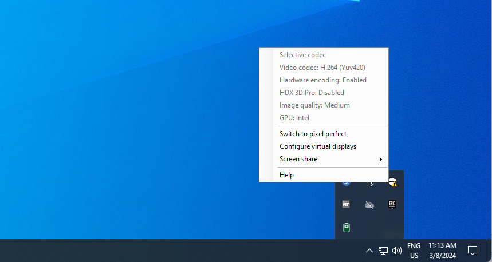Click the taskbar clock showing 11:13 AM
492x262 pixels.
click(442, 251)
